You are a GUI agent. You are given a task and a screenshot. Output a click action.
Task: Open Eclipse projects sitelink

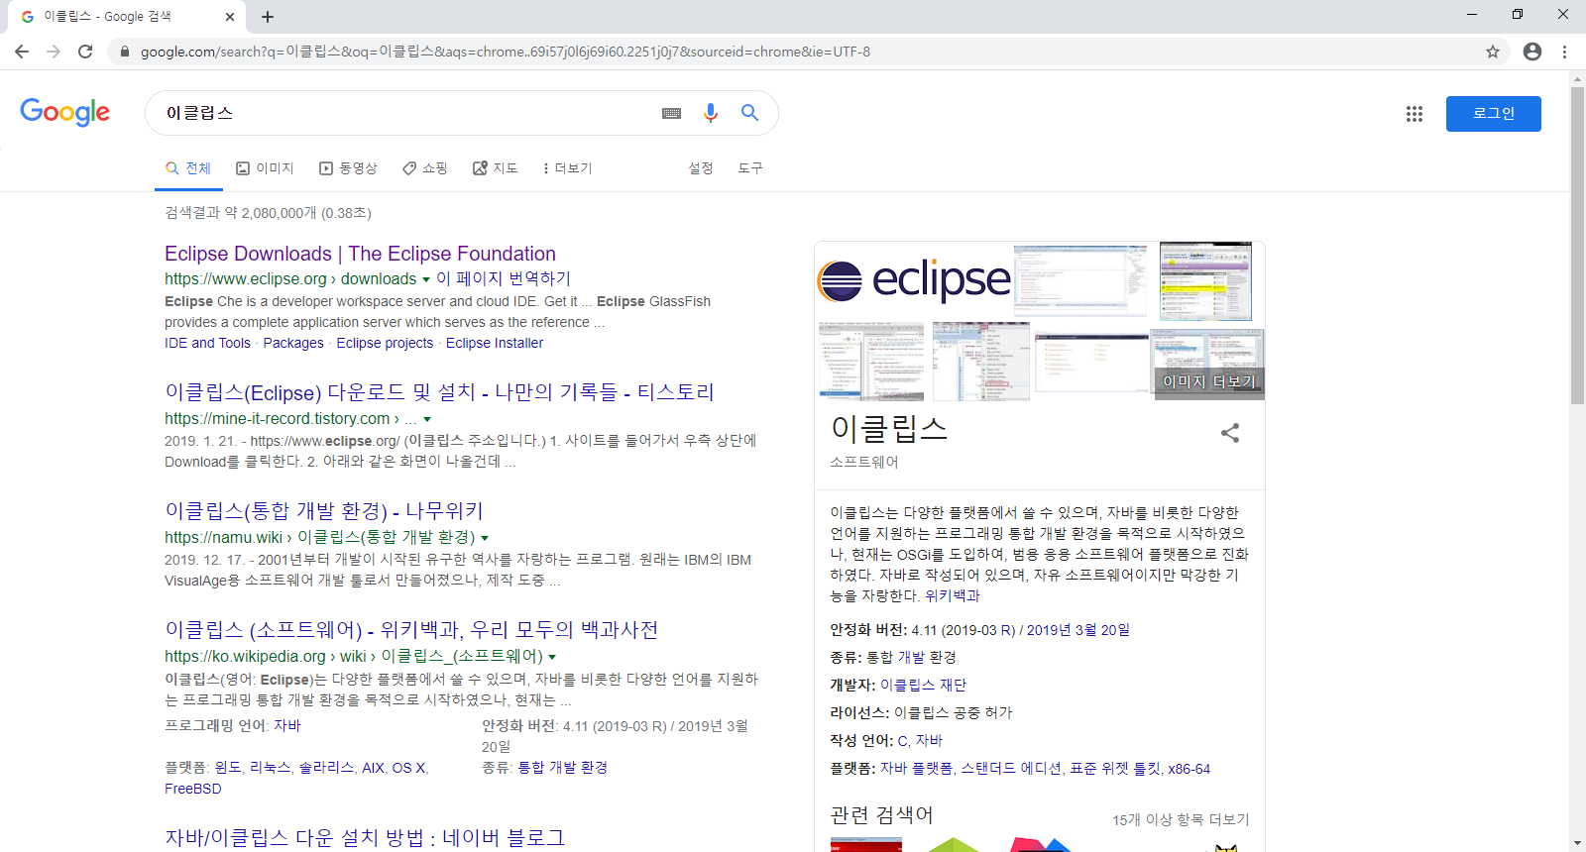385,343
